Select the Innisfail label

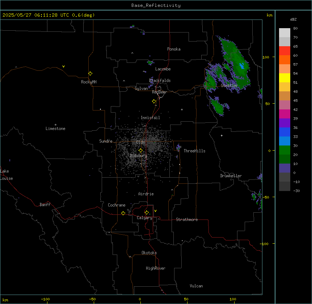click(x=150, y=118)
